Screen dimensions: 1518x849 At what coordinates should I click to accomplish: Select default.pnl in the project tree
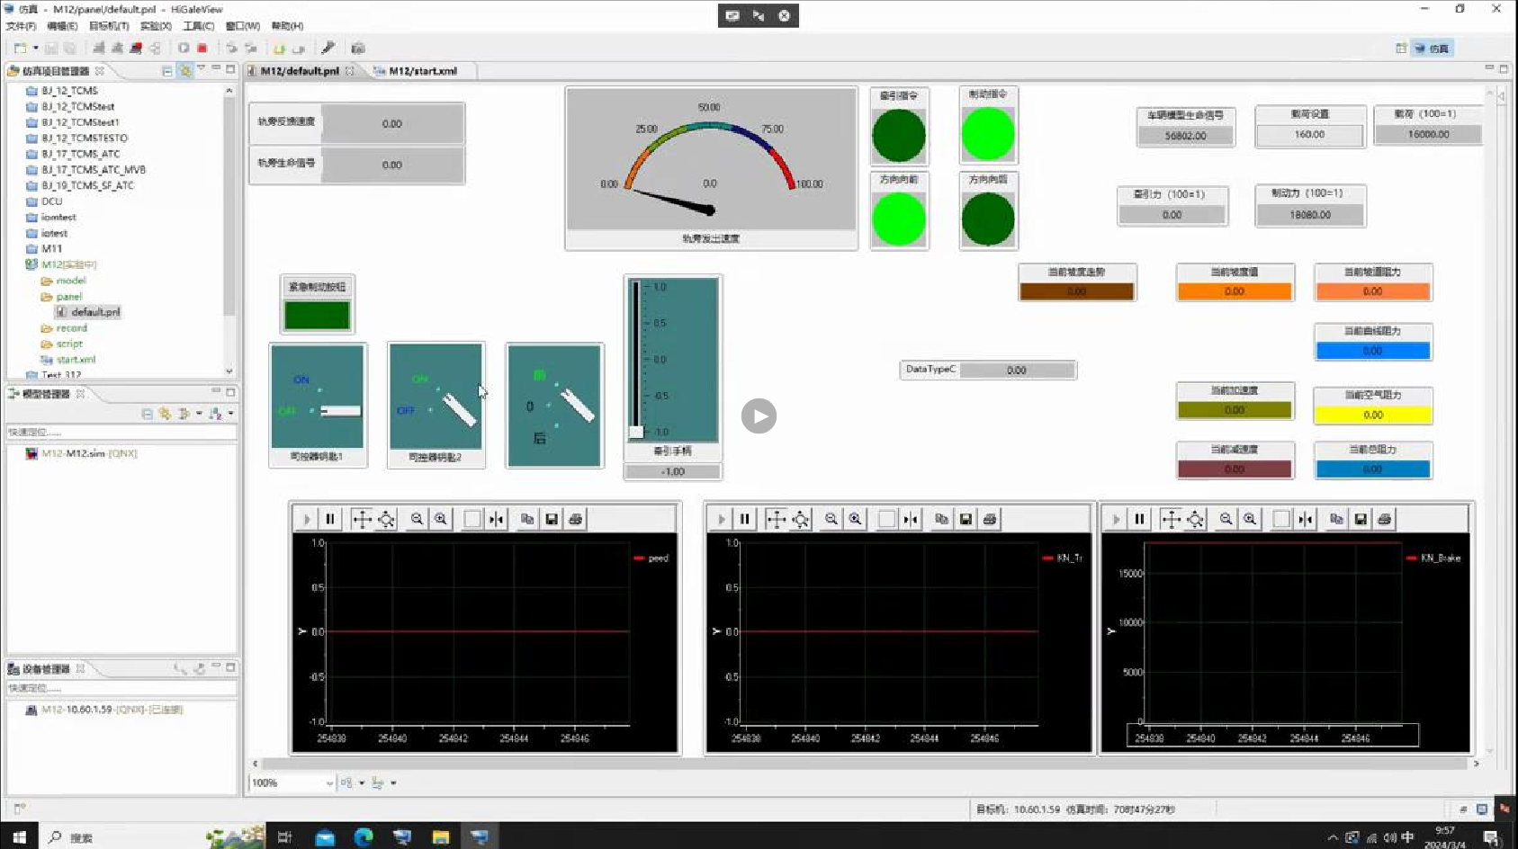click(x=95, y=312)
